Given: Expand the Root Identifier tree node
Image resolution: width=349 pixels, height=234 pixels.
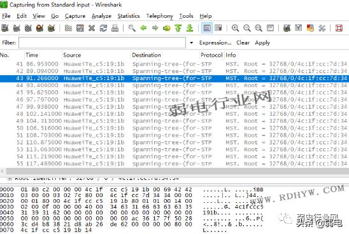Looking at the screenshot, I should point(10,179).
